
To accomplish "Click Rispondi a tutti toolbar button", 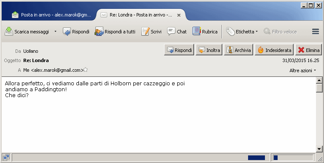I will (115, 32).
